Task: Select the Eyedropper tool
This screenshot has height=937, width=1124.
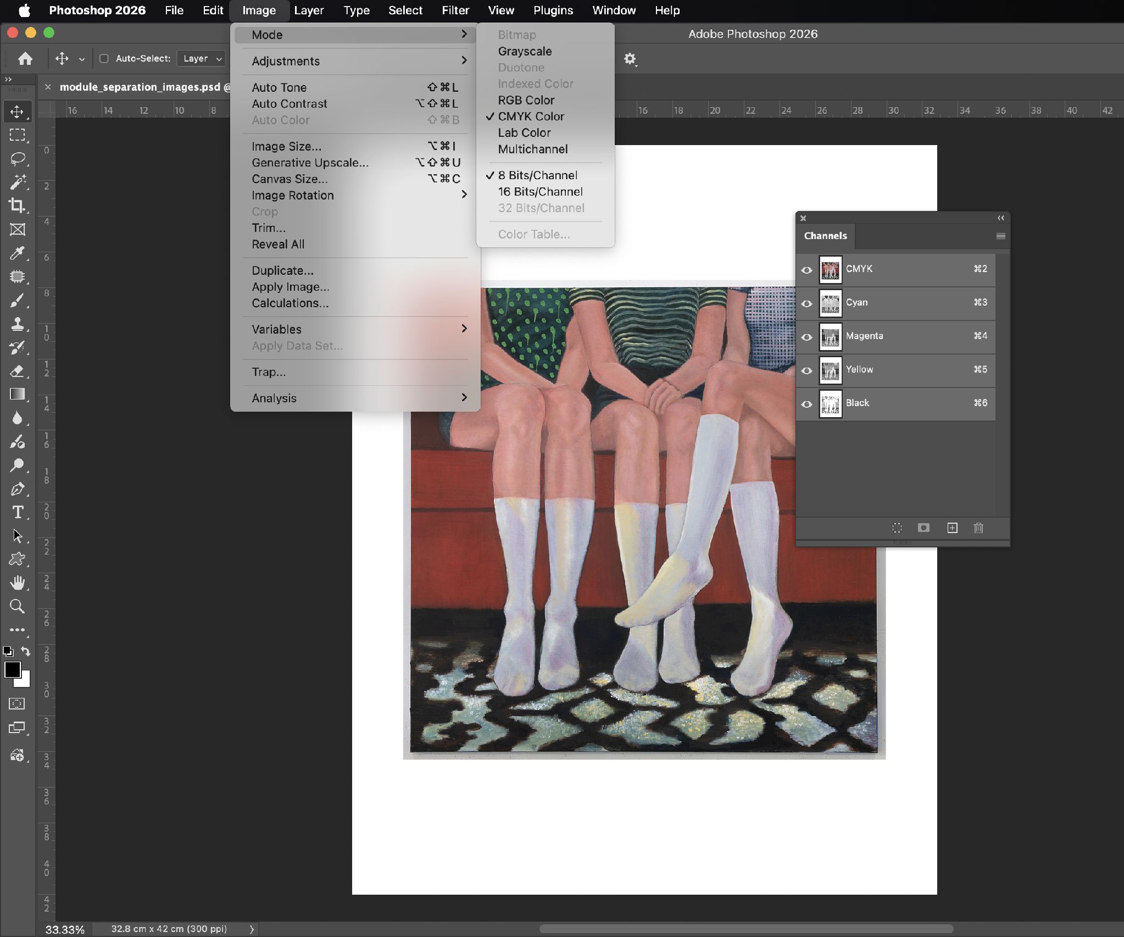Action: 17,253
